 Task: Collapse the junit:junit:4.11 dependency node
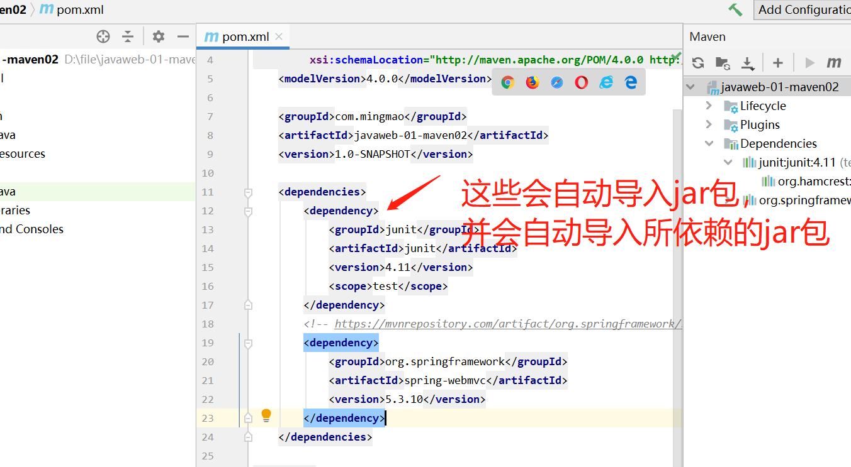pos(728,162)
